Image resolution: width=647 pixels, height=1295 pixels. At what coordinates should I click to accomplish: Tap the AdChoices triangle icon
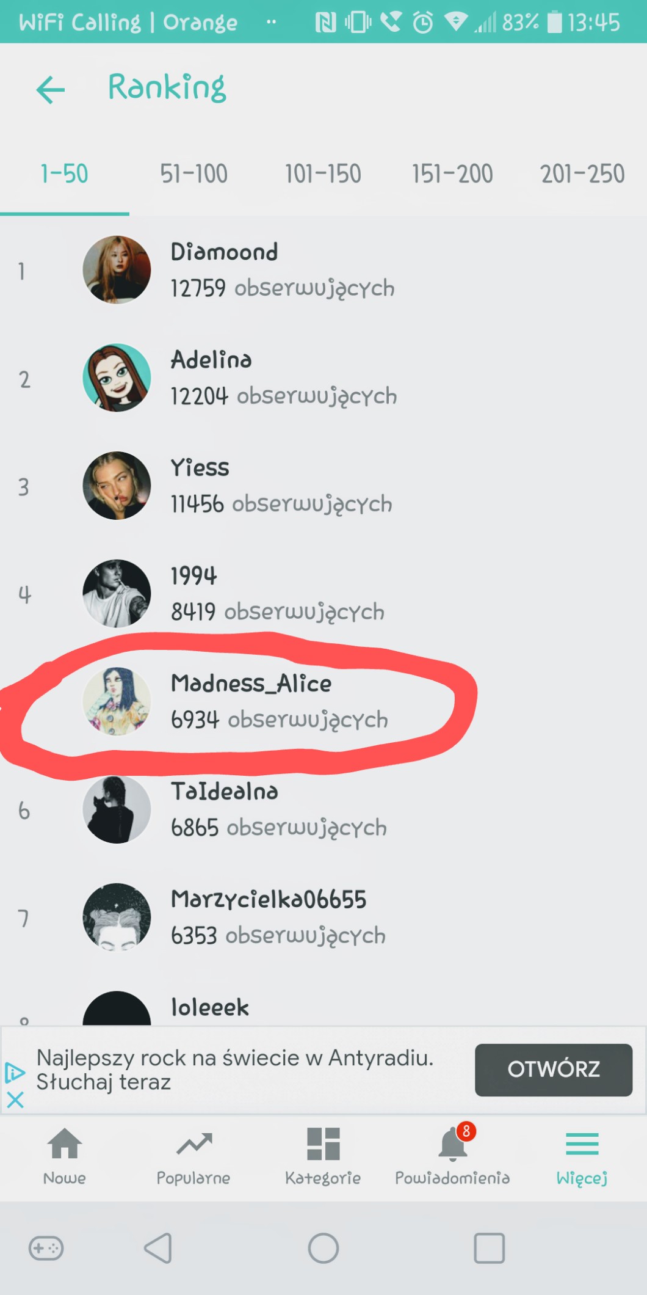tap(15, 1073)
